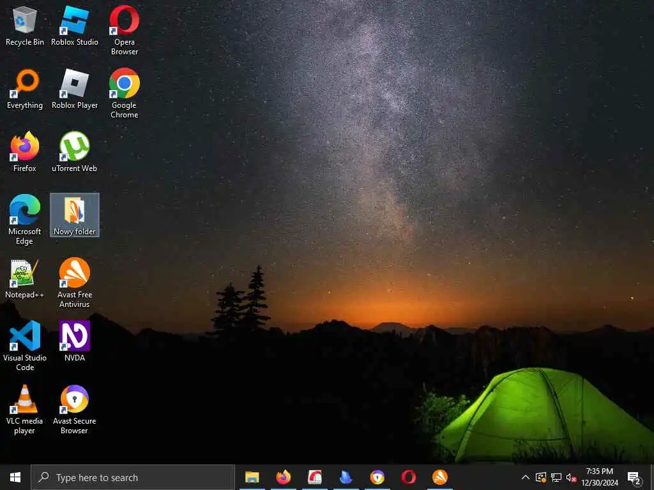Open the Recycle Bin desktop icon

(x=25, y=26)
